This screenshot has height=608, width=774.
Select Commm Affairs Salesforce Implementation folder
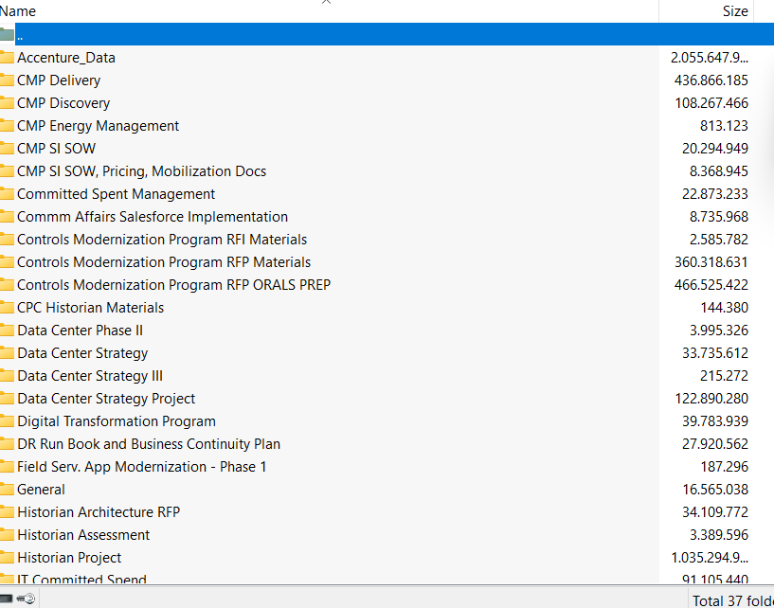click(153, 217)
